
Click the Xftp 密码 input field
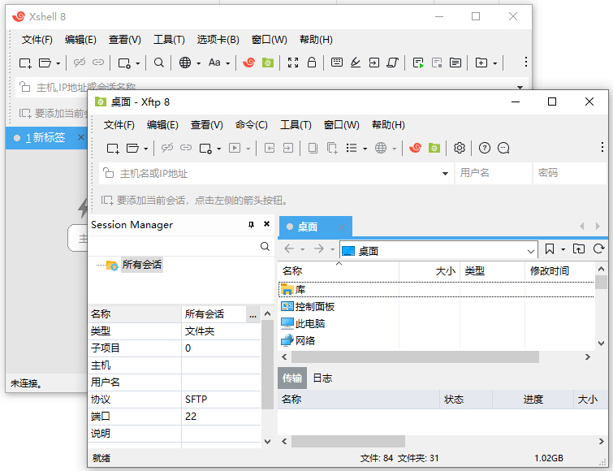[571, 173]
